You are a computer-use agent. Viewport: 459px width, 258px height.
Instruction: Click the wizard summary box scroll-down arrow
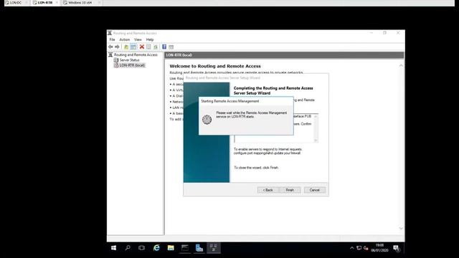[316, 140]
